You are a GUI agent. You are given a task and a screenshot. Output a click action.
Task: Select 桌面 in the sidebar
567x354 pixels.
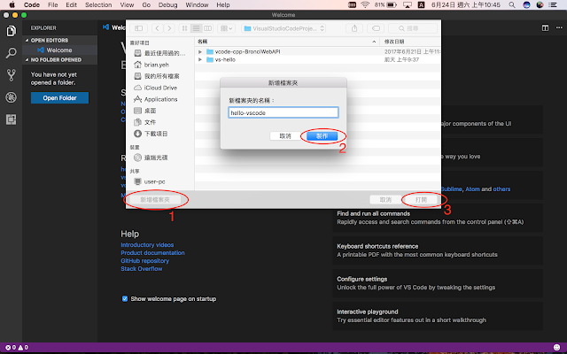tap(150, 111)
